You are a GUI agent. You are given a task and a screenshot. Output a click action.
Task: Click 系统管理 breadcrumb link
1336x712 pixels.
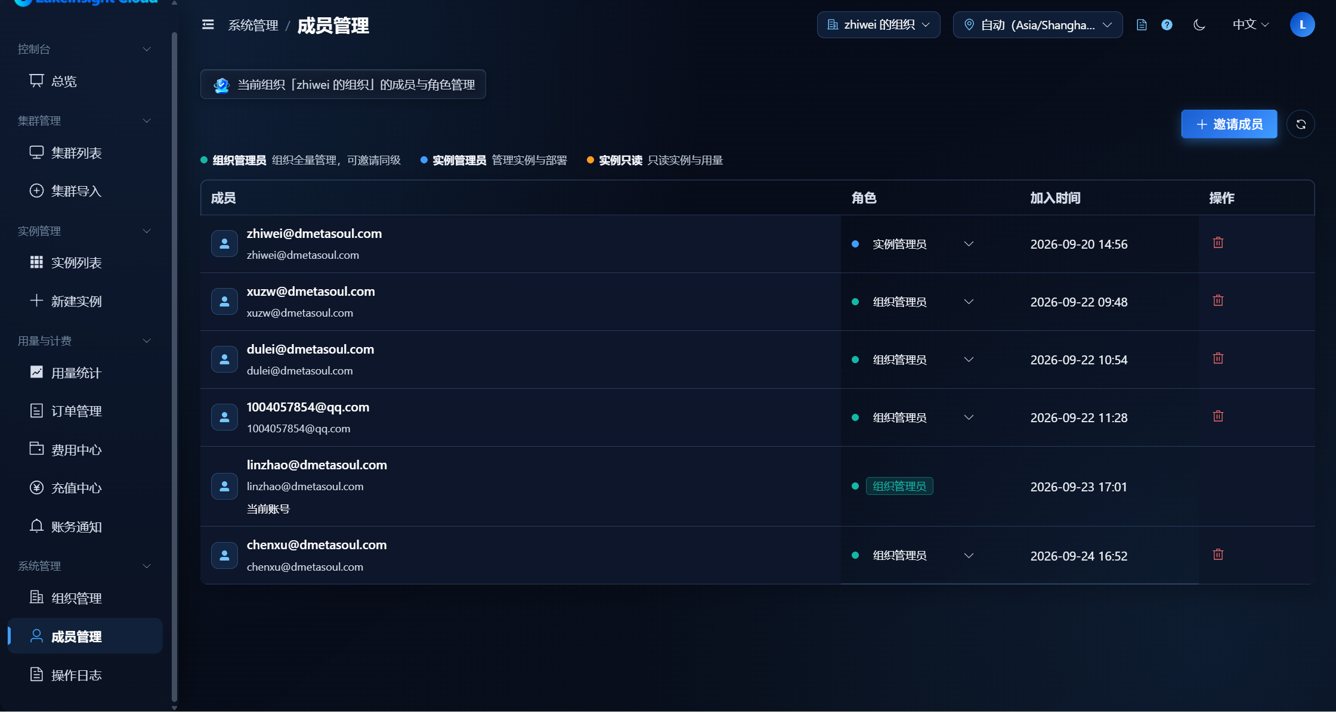tap(253, 25)
